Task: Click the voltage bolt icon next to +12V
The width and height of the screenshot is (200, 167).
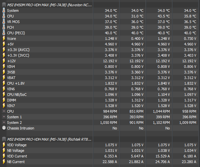Action: click(4, 61)
